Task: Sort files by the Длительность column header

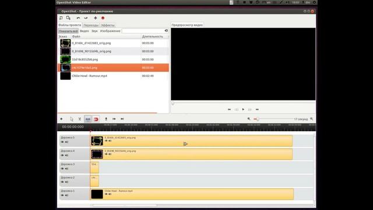Action: (154, 36)
